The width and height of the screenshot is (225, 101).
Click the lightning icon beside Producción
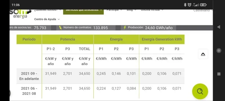point(125,27)
